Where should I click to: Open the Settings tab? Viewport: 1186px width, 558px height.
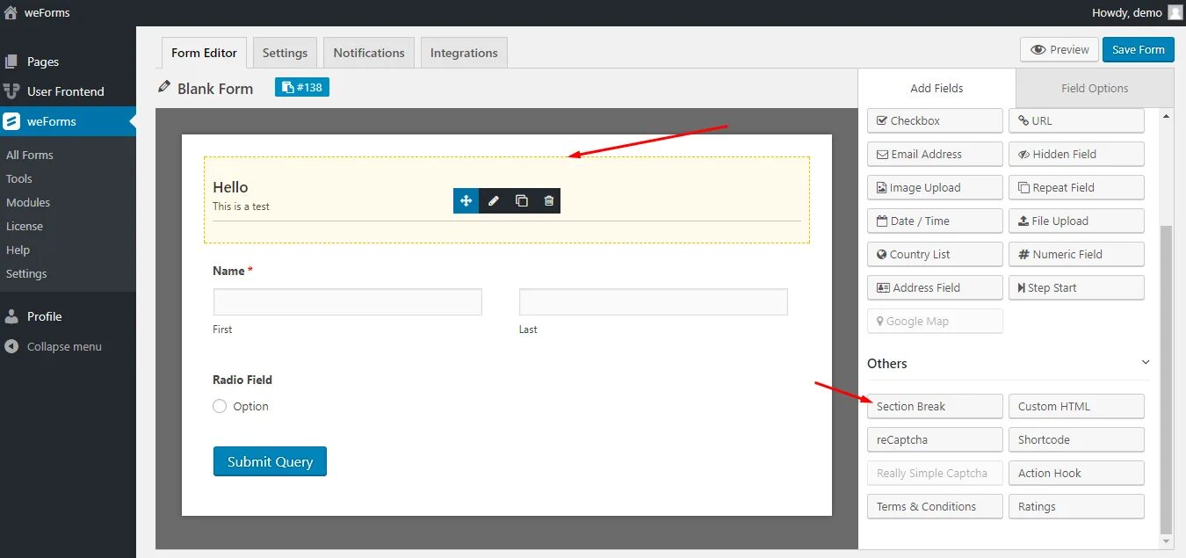pos(285,53)
